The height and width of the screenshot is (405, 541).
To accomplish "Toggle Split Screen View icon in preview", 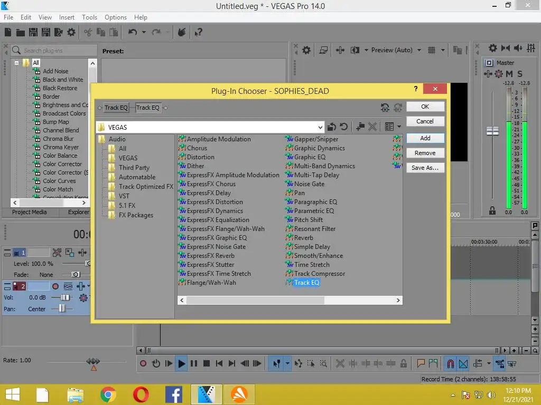I will coord(355,50).
